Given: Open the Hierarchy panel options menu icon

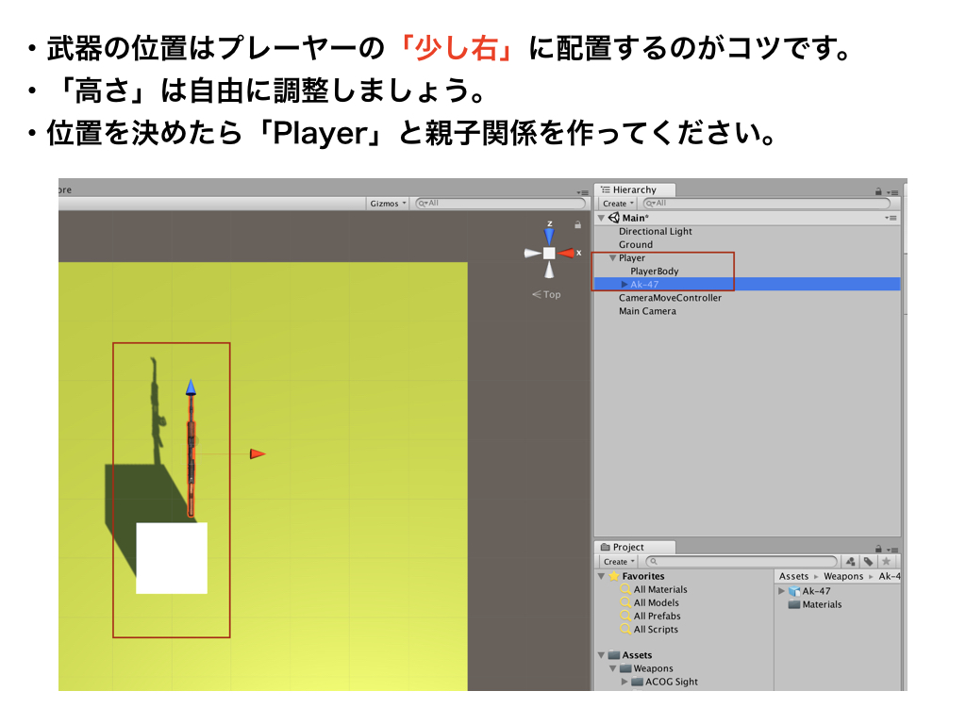Looking at the screenshot, I should pos(892,192).
